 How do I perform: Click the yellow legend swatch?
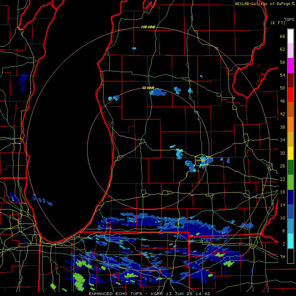(290, 153)
